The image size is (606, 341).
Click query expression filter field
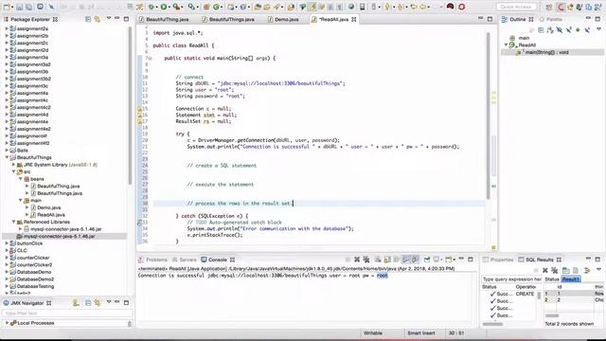point(511,279)
